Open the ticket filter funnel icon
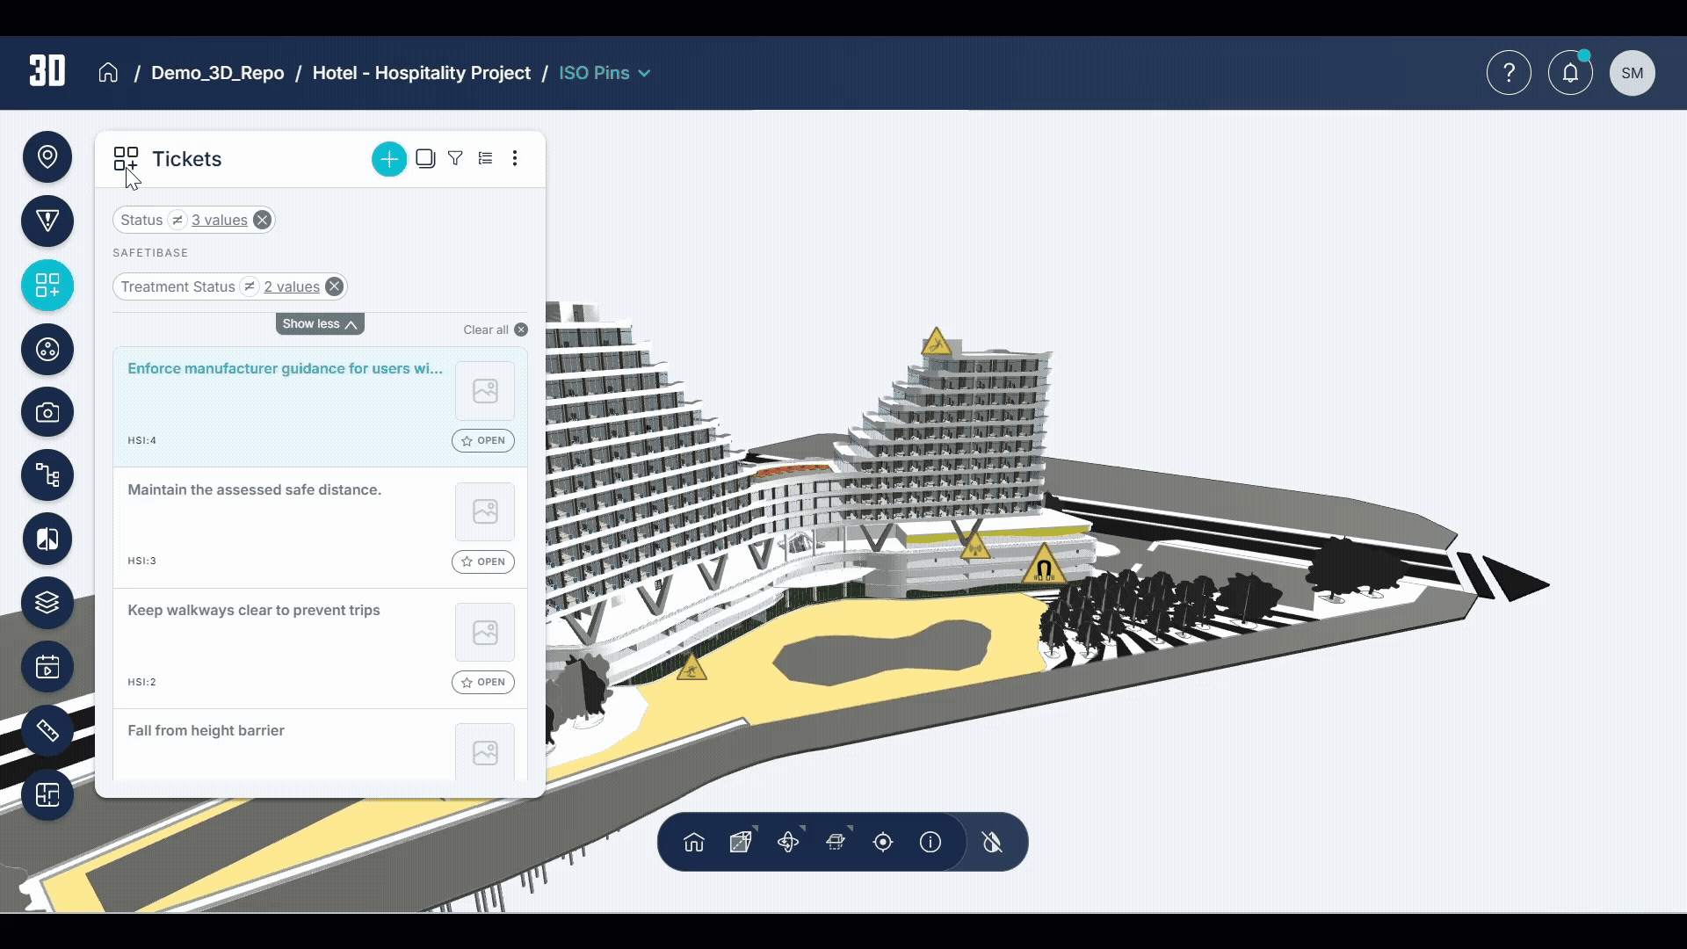Image resolution: width=1687 pixels, height=949 pixels. point(455,158)
